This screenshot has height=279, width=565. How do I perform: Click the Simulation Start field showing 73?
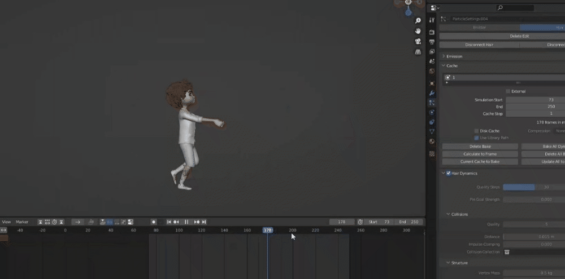(x=536, y=100)
